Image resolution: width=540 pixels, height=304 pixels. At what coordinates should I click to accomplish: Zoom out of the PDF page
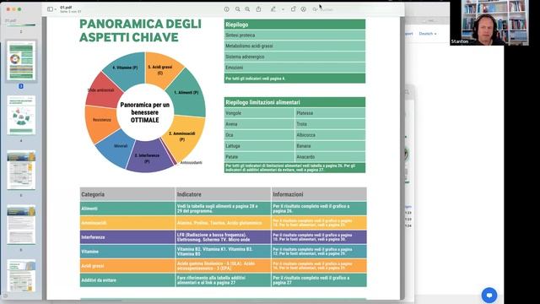(x=238, y=9)
